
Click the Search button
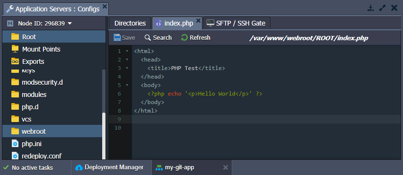[158, 38]
